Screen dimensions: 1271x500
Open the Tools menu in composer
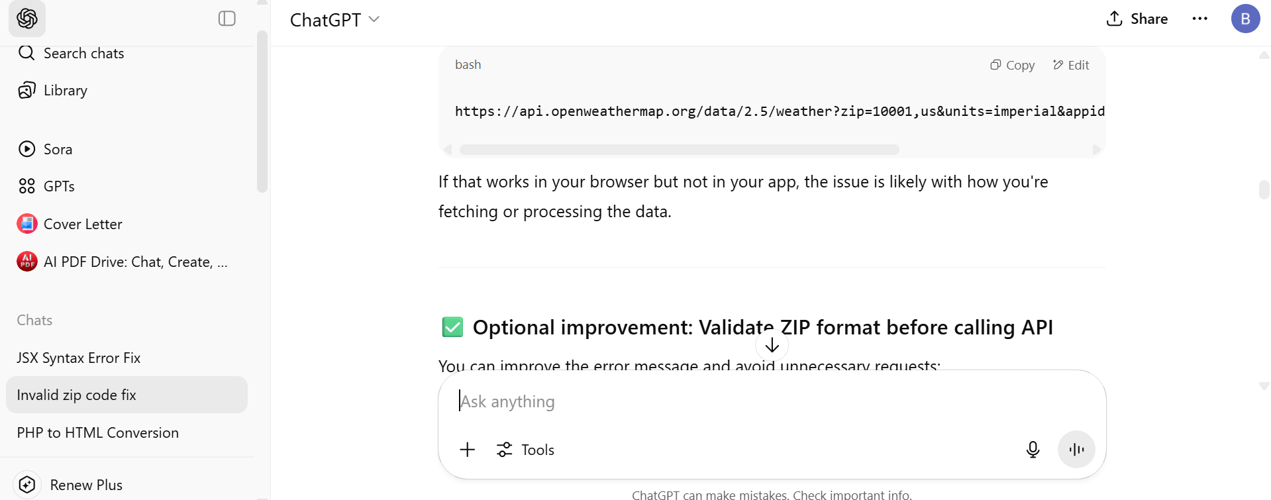click(x=525, y=450)
